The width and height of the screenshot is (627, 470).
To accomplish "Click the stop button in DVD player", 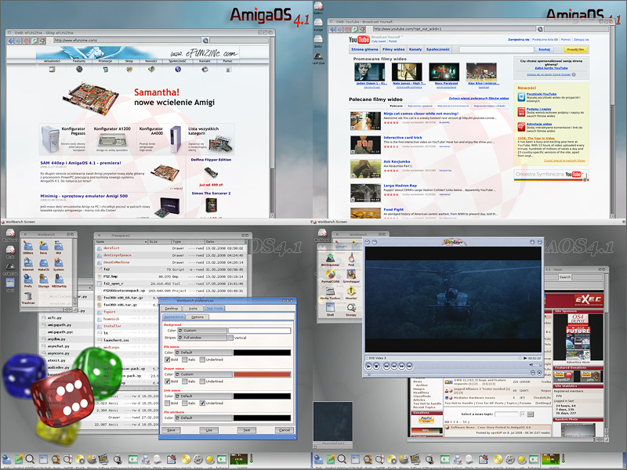I will click(x=376, y=366).
